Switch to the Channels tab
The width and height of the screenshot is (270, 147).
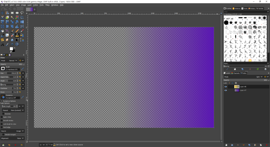236,73
